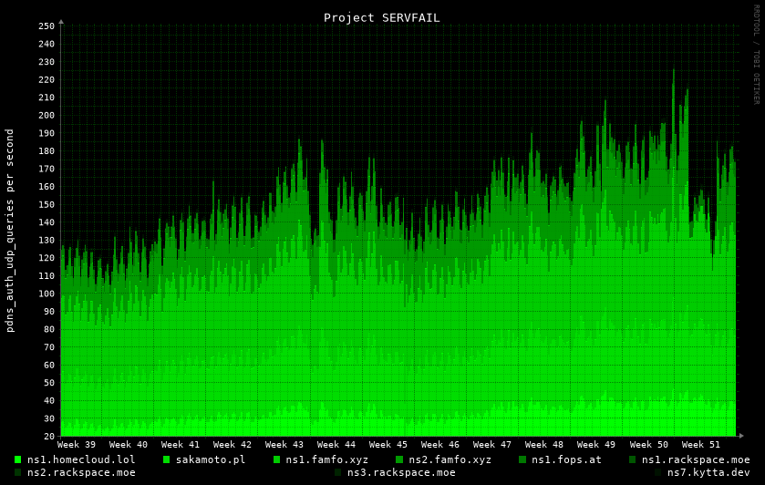
Task: Select the Week 47 x-axis label
Action: click(492, 445)
